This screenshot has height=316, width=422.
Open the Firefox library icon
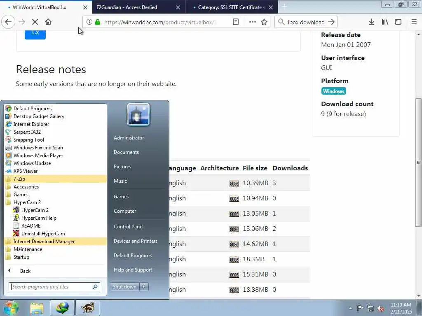385,22
